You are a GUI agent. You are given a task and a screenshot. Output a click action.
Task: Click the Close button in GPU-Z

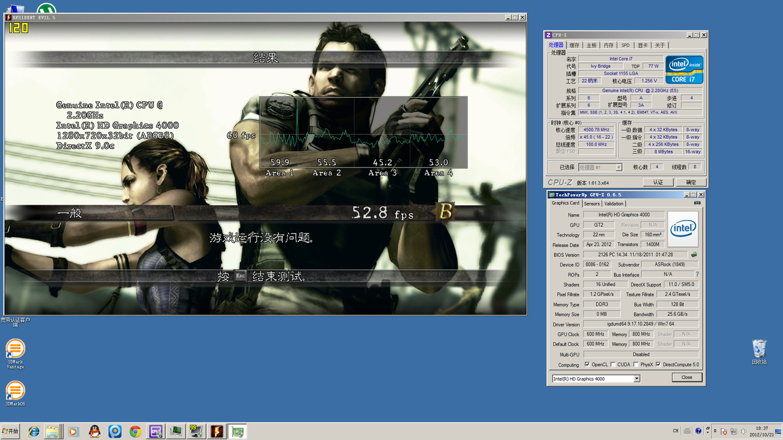687,377
